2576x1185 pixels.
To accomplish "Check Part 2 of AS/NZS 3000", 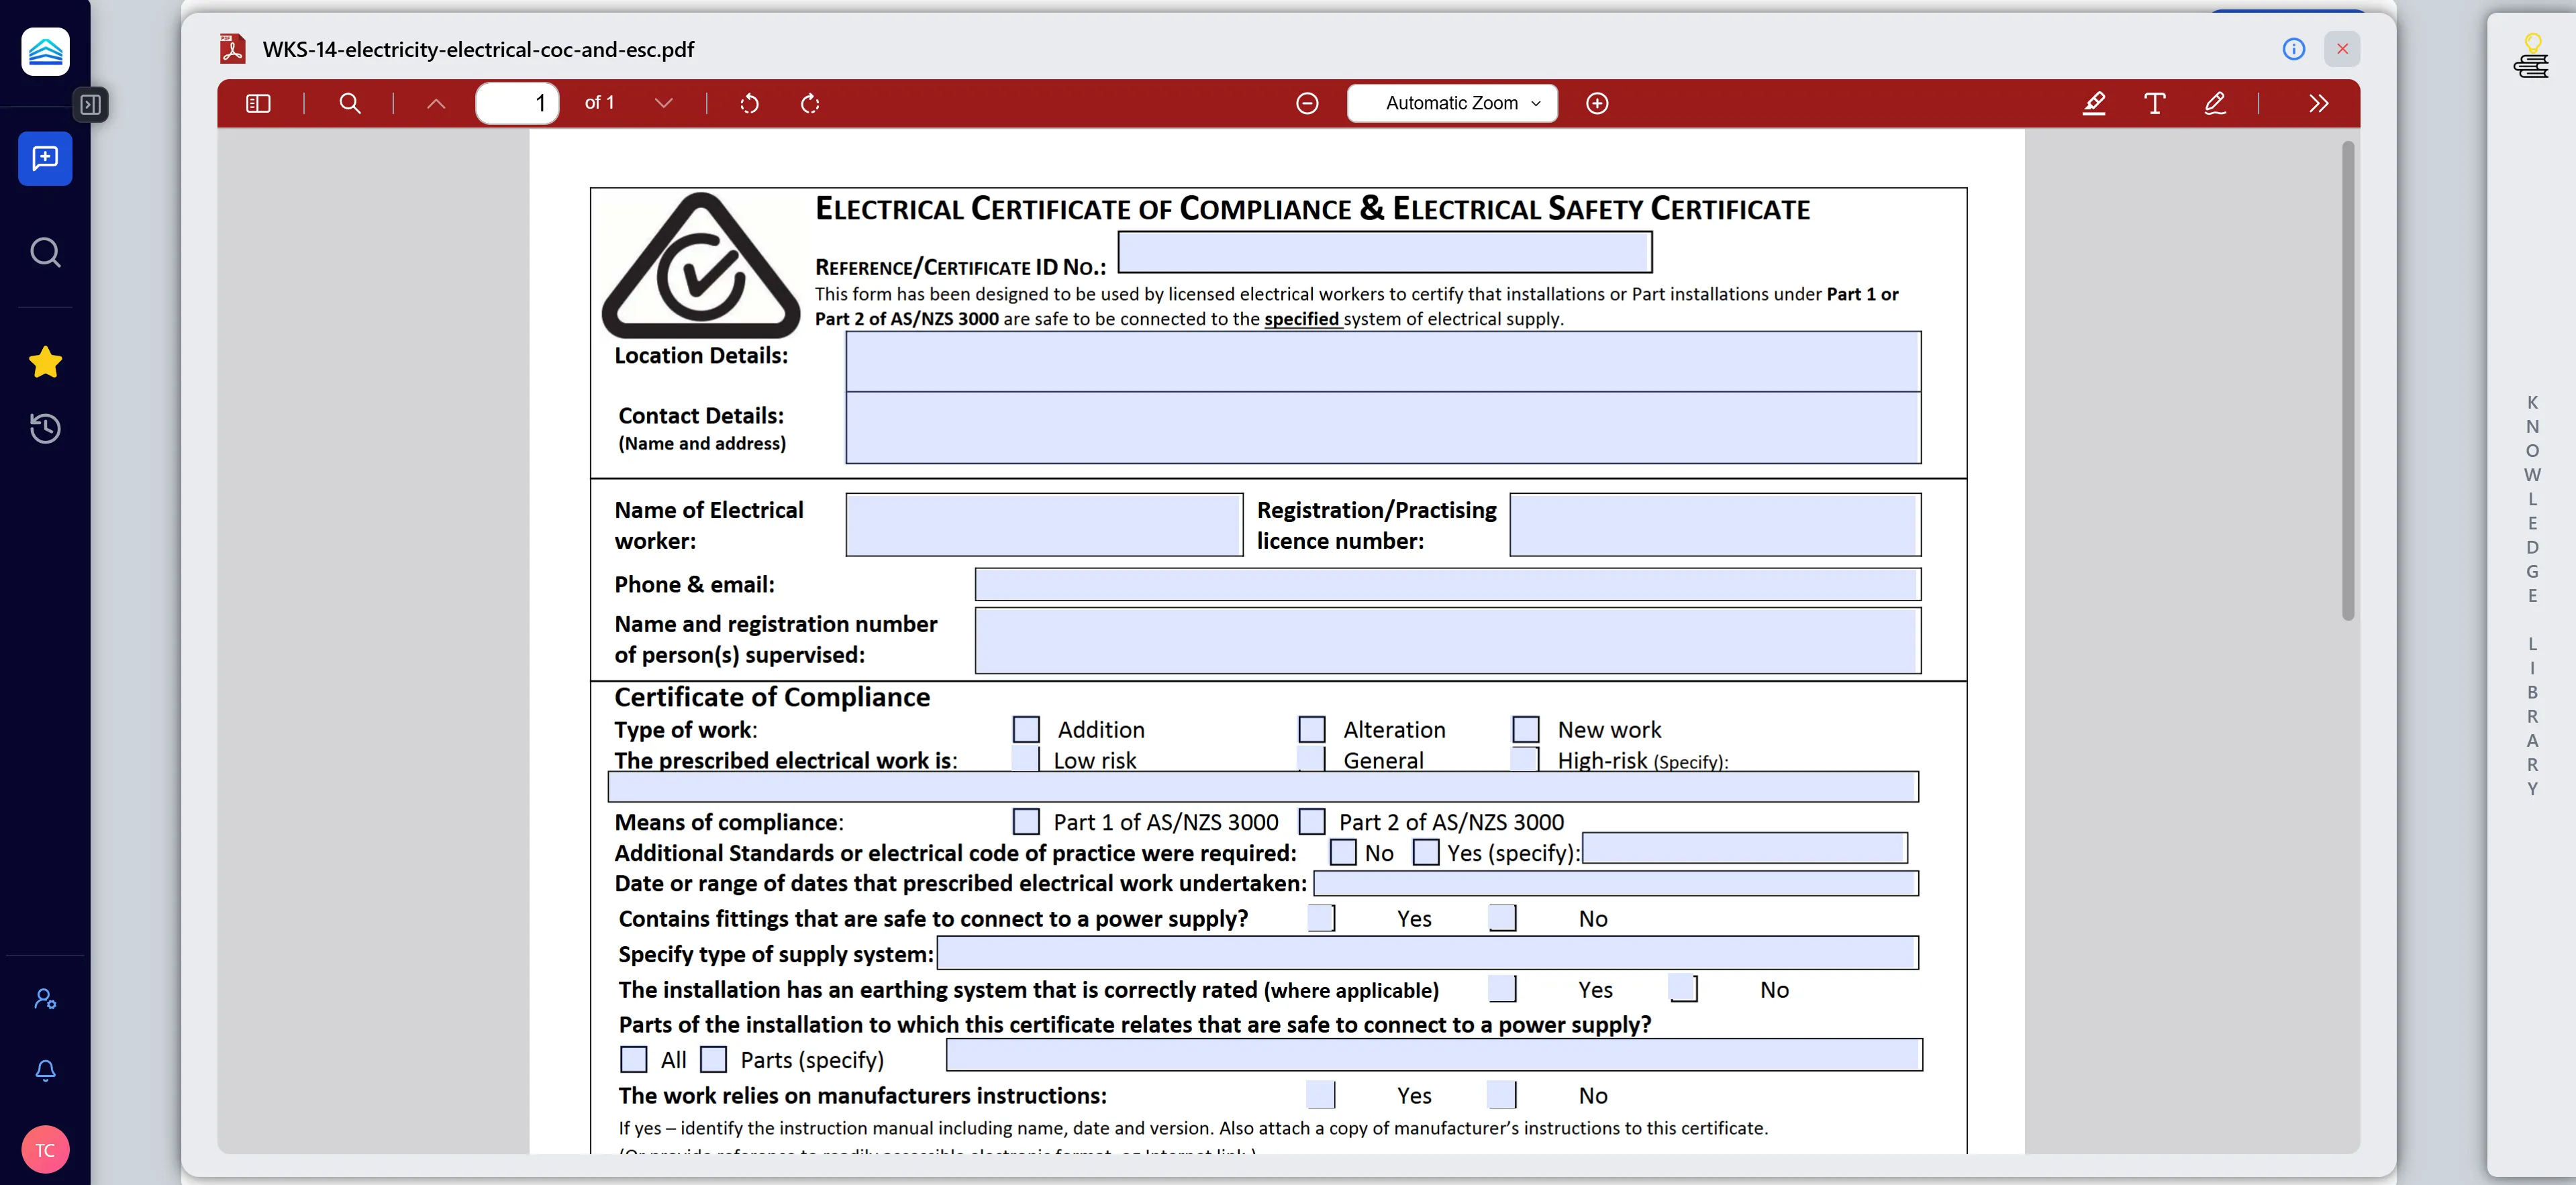I will pyautogui.click(x=1312, y=821).
